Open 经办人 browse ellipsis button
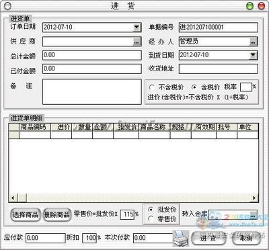This screenshot has height=250, width=269. pos(253,42)
